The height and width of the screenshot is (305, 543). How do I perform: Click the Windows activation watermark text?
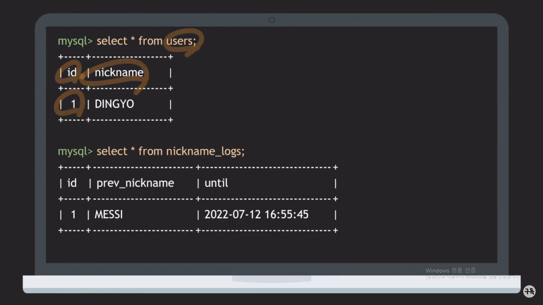[450, 271]
